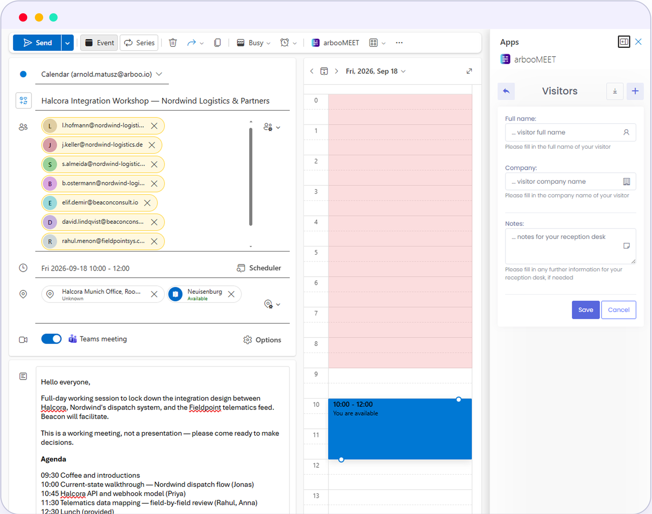Click the person icon in full name field

click(x=626, y=133)
